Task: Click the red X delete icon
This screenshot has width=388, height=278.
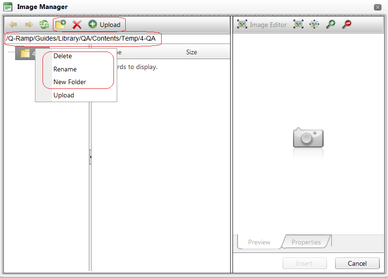Action: (77, 25)
